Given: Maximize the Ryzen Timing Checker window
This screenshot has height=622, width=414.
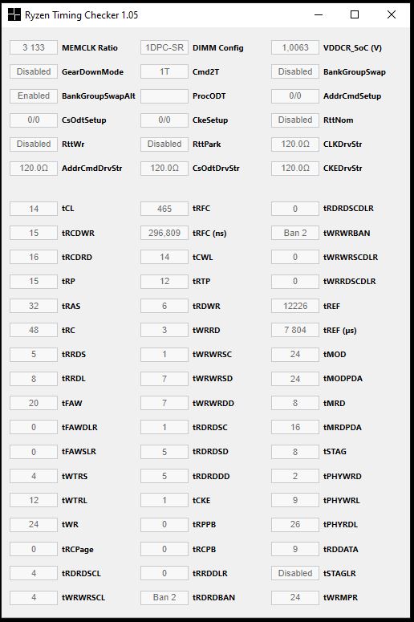Looking at the screenshot, I should (x=355, y=14).
